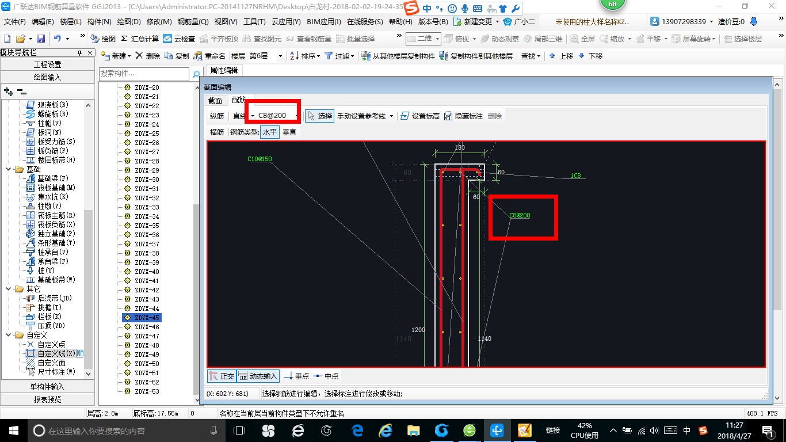Image resolution: width=786 pixels, height=442 pixels.
Task: Toggle 纵筋 longitudinal rebar mode
Action: click(x=217, y=116)
